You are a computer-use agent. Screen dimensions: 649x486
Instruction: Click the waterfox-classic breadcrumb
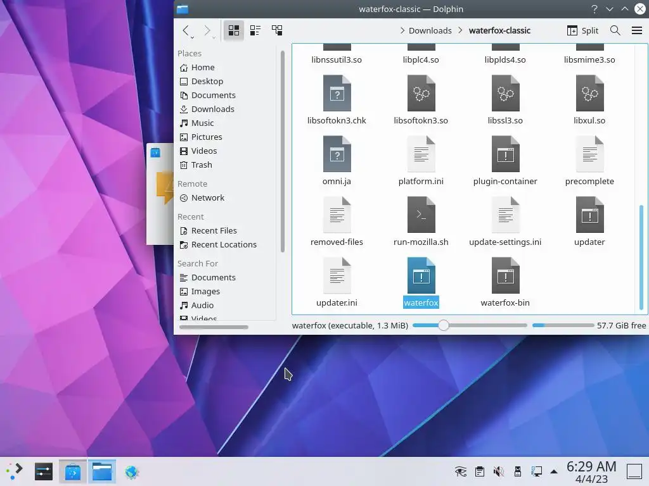499,30
